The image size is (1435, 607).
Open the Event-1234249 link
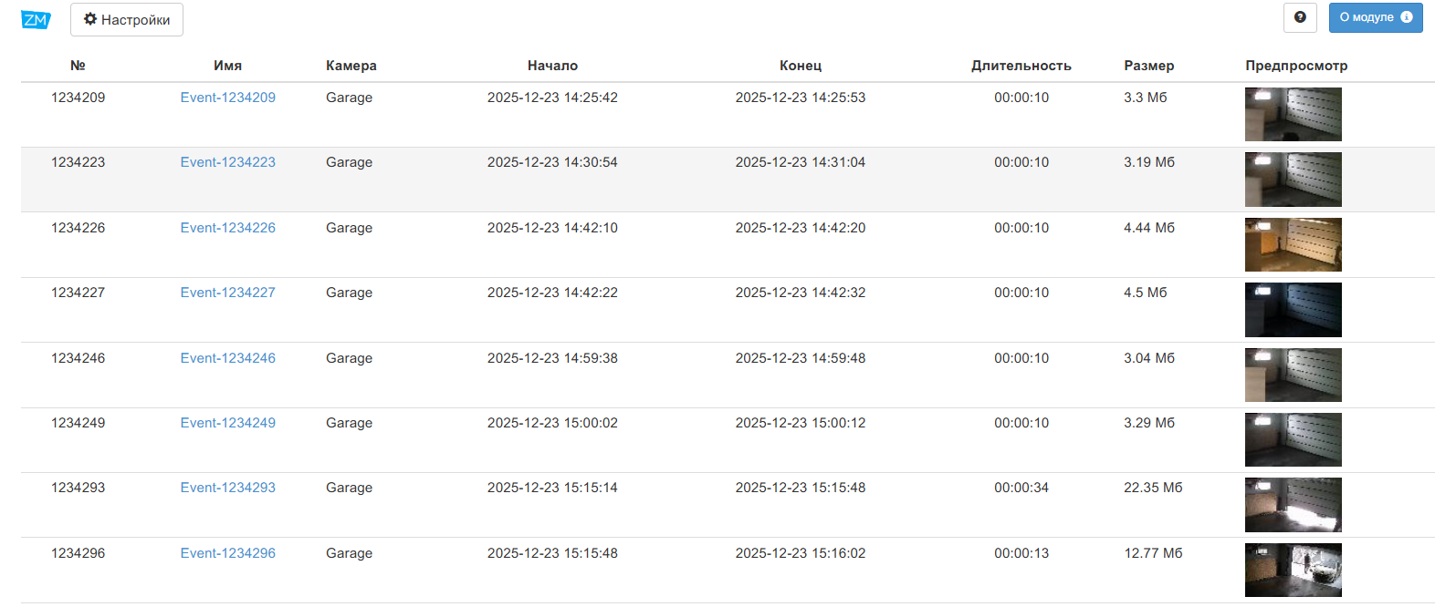(228, 423)
